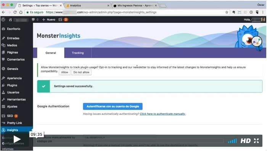The width and height of the screenshot is (267, 151).
Task: Click the SEO notification badge in sidebar
Action: click(16, 116)
